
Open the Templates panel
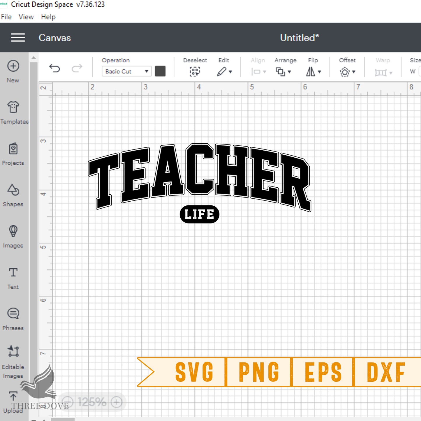coord(14,113)
